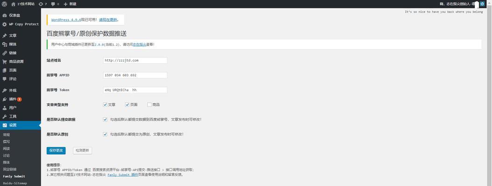
Task: Click the IT技术网站 site name link
Action: coord(26,4)
